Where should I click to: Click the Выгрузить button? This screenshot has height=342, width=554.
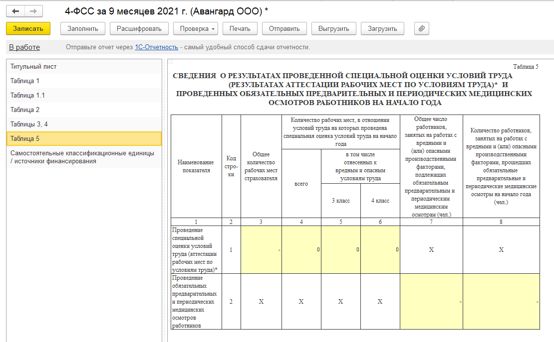pyautogui.click(x=334, y=28)
